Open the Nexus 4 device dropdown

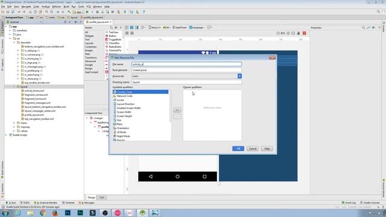pyautogui.click(x=155, y=28)
